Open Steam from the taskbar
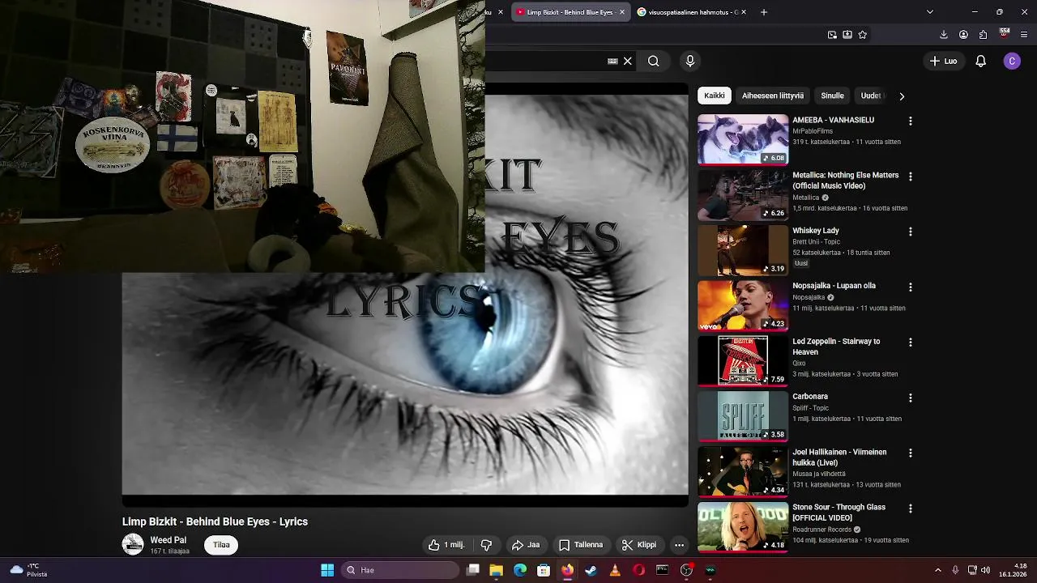 591,570
